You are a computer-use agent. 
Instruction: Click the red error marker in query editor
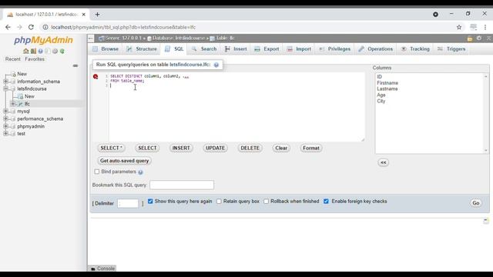point(96,77)
